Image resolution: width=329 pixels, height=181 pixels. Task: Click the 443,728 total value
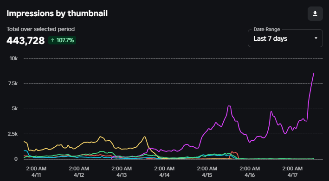(26, 40)
